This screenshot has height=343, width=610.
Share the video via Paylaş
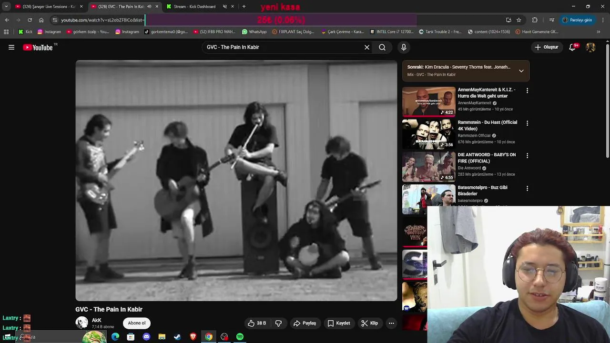click(x=305, y=323)
